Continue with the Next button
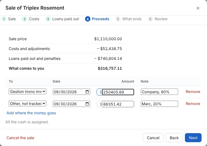The width and height of the screenshot is (207, 146). tap(193, 138)
